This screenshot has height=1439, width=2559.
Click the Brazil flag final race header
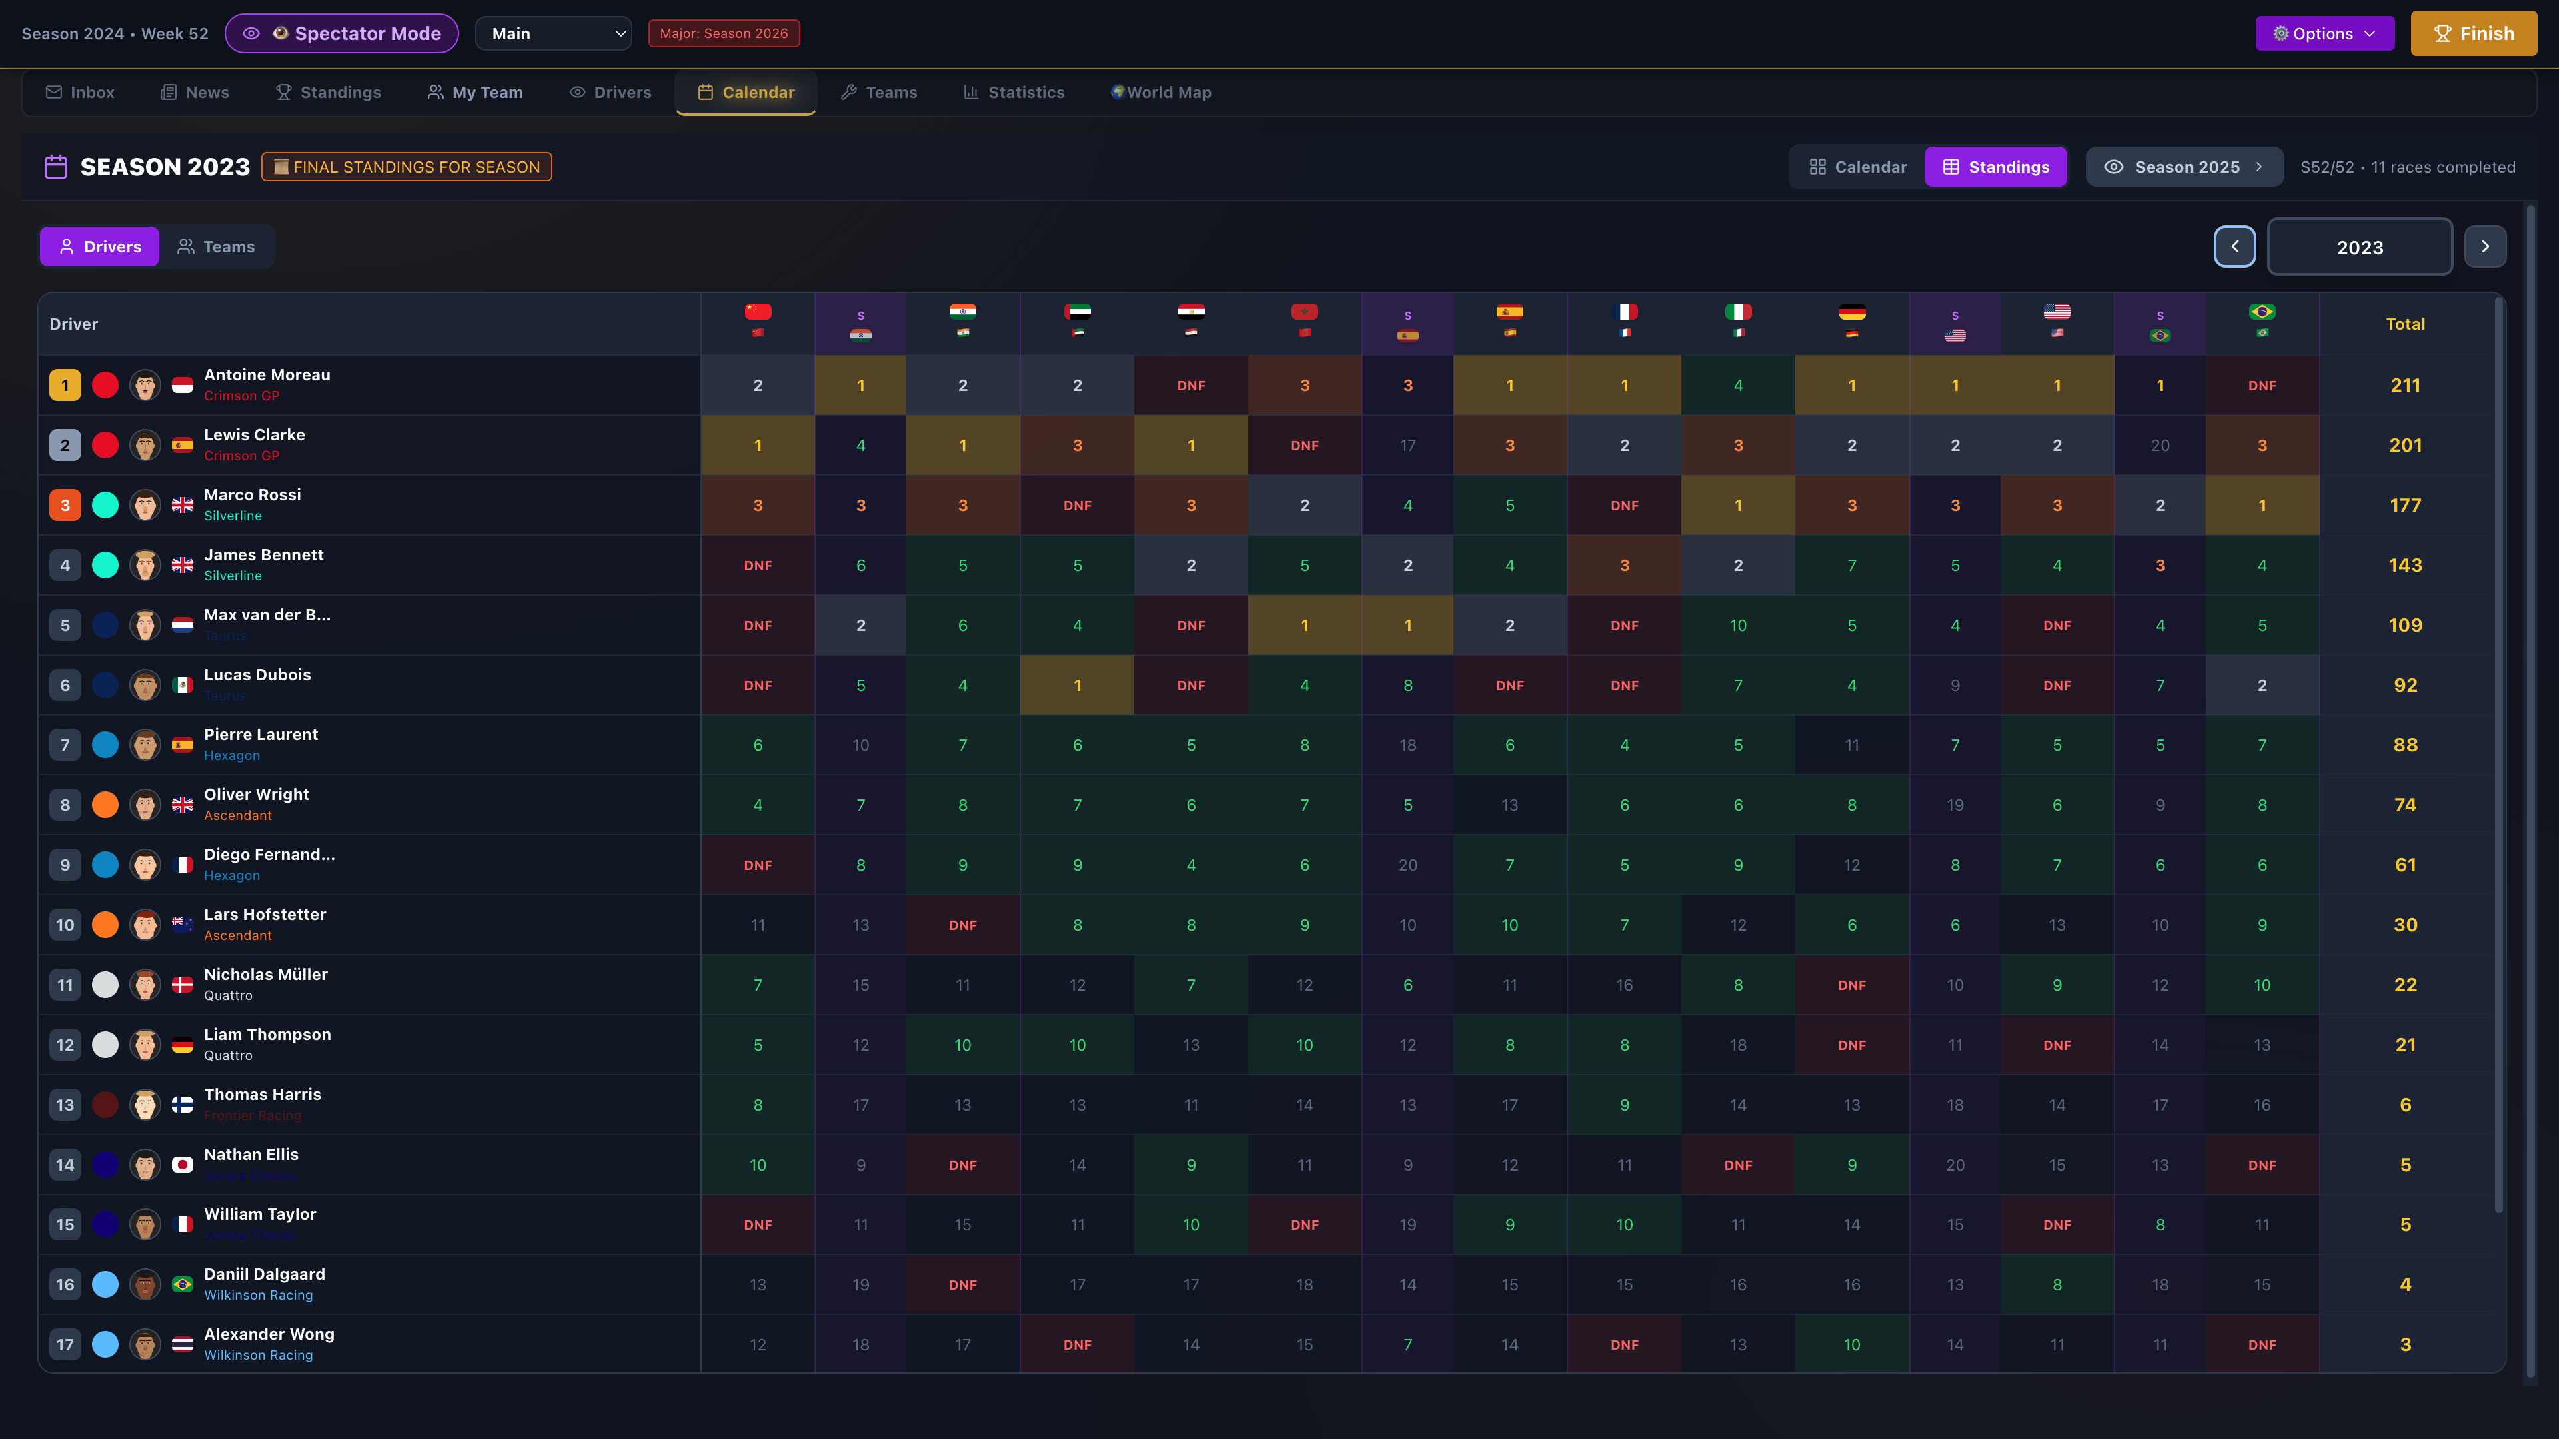point(2262,322)
